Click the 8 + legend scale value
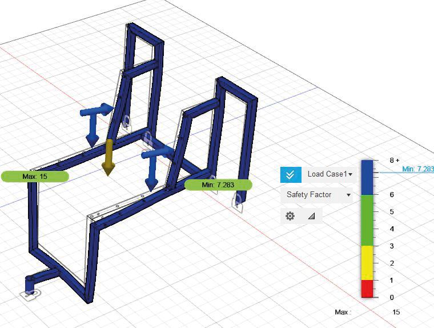434x328 pixels. 395,161
